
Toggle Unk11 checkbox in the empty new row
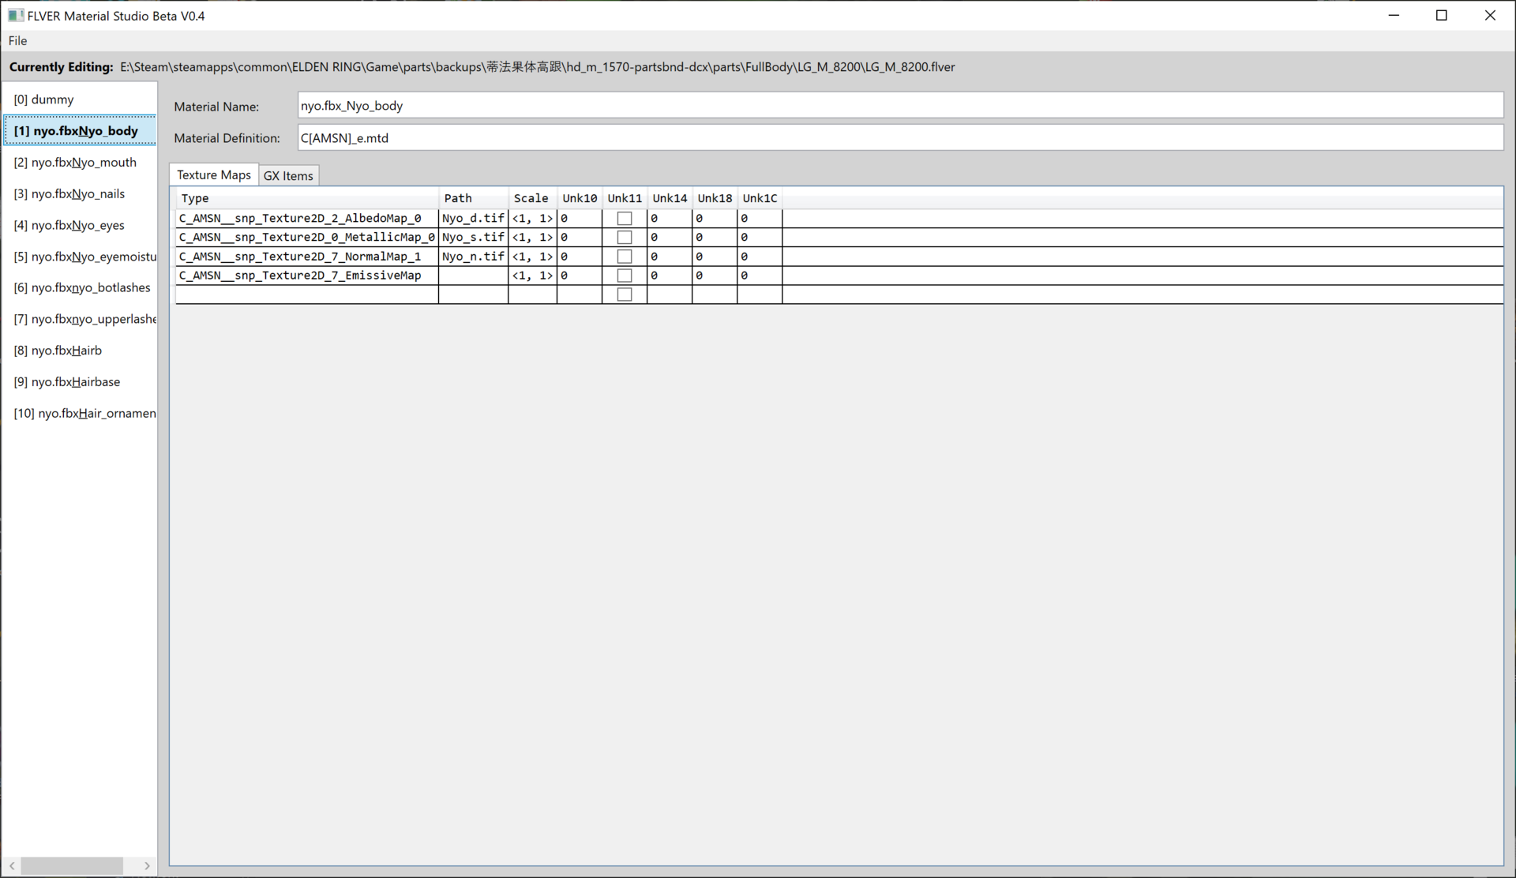point(625,295)
